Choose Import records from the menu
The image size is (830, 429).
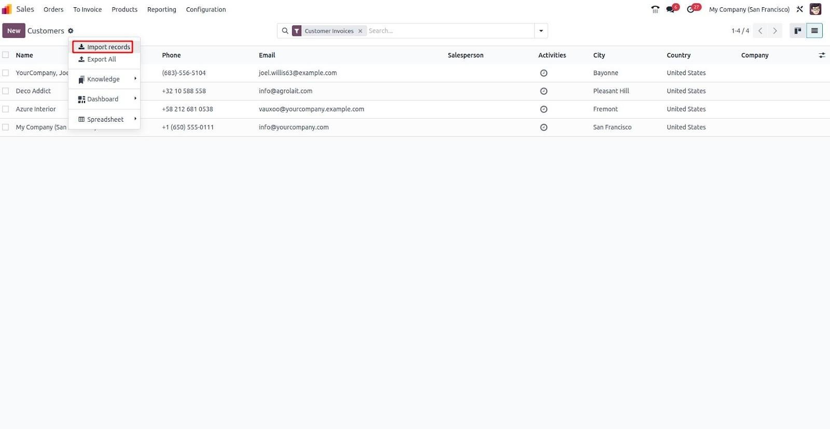[103, 47]
